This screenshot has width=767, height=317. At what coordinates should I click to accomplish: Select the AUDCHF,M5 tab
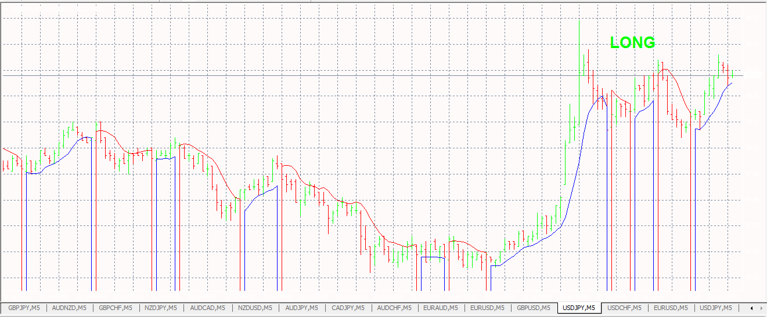(x=394, y=308)
